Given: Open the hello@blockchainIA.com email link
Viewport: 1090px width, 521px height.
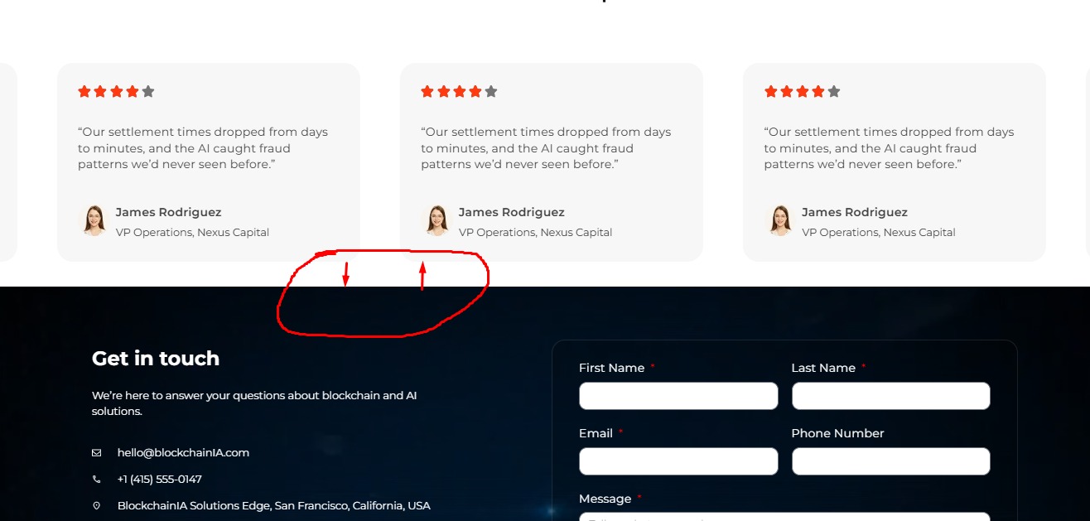Looking at the screenshot, I should click(x=183, y=452).
